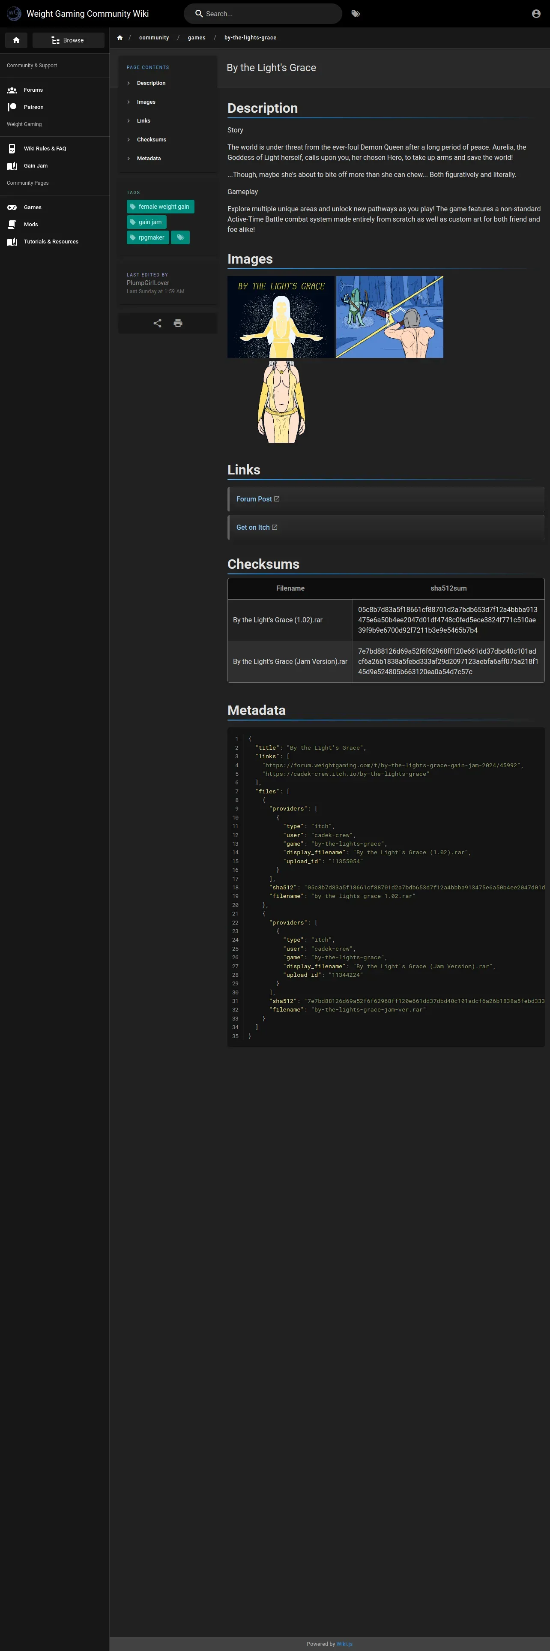Screen dimensions: 550x1651
Task: Open the Get on Itch link
Action: click(253, 528)
